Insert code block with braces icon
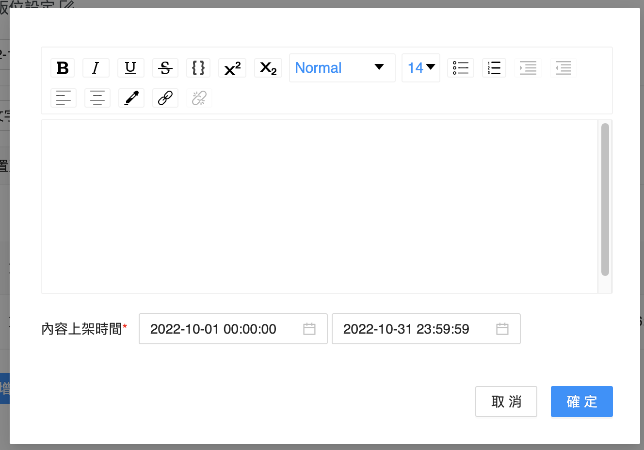Viewport: 644px width, 450px height. tap(198, 68)
